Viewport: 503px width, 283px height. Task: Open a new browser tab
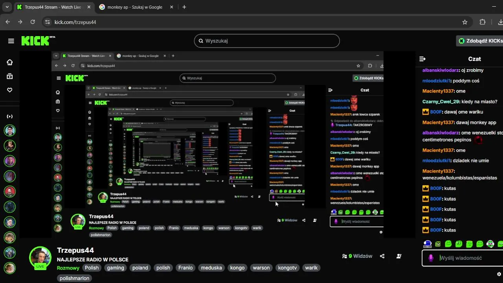184,7
